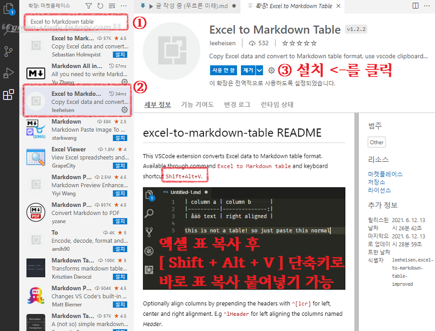Select the Excel Viewer list item
Viewport: 435px width, 331px height.
tap(77, 157)
